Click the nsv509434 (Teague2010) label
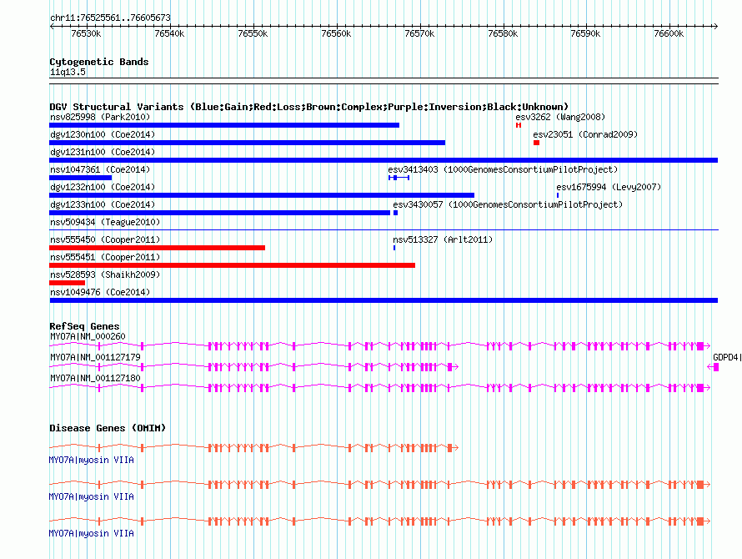 coord(105,222)
